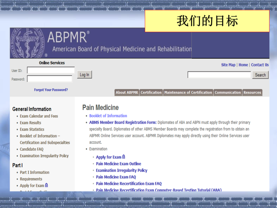
Task: Open the Exam Statistics sidebar link
Action: pyautogui.click(x=32, y=129)
